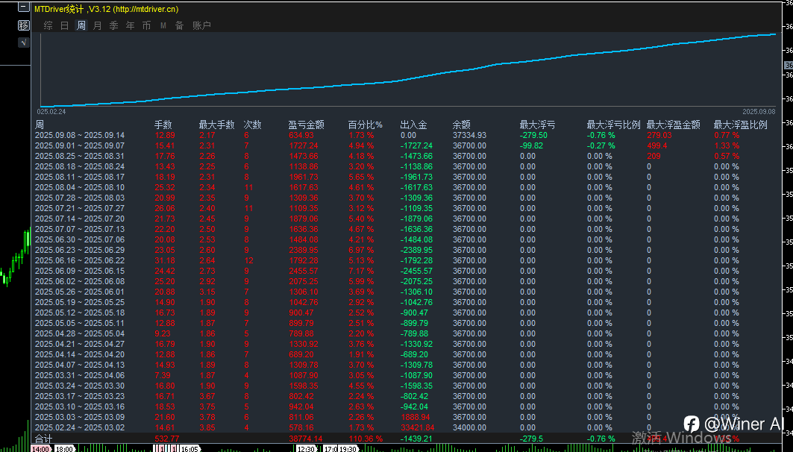
Task: Click the 14:00 time marker below chart
Action: (40, 449)
